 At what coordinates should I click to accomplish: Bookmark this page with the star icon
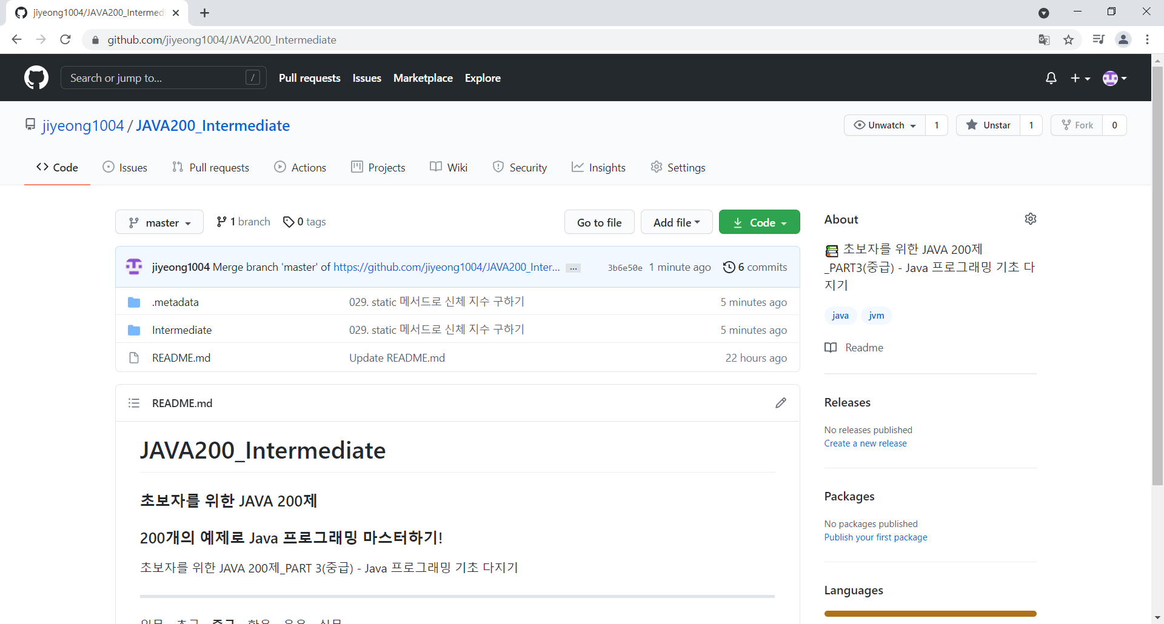(1068, 39)
